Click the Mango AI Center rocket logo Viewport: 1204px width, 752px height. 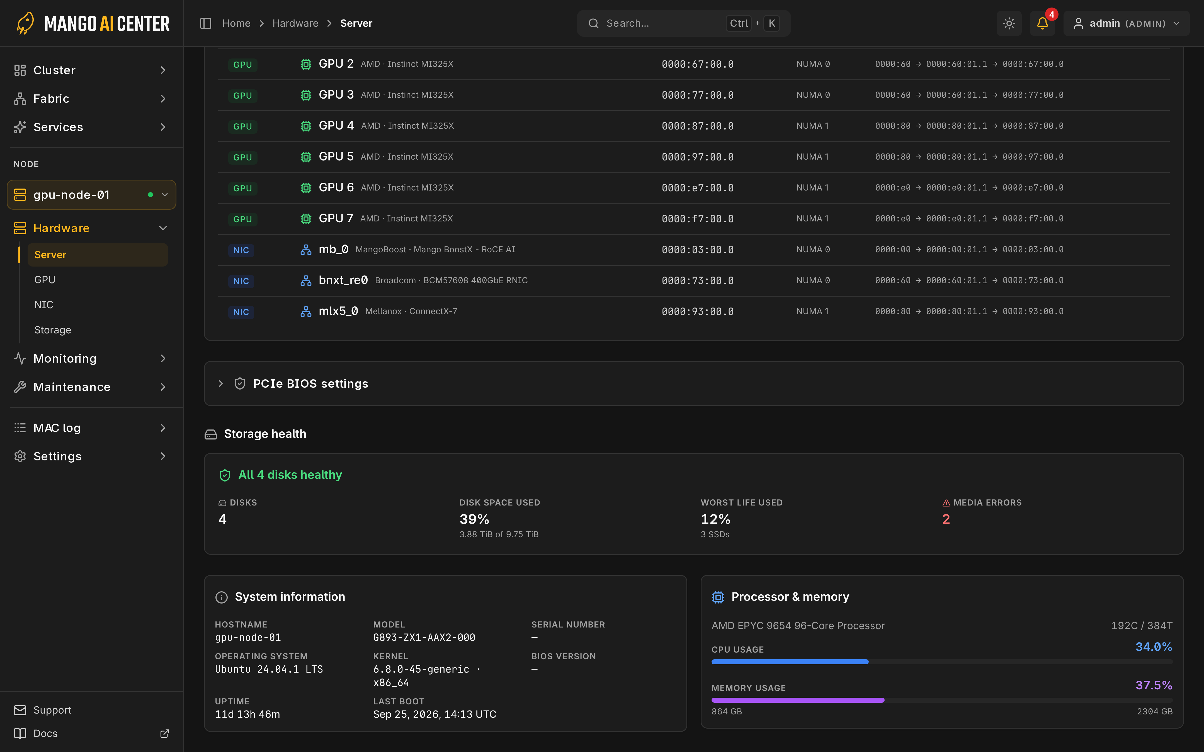(25, 23)
